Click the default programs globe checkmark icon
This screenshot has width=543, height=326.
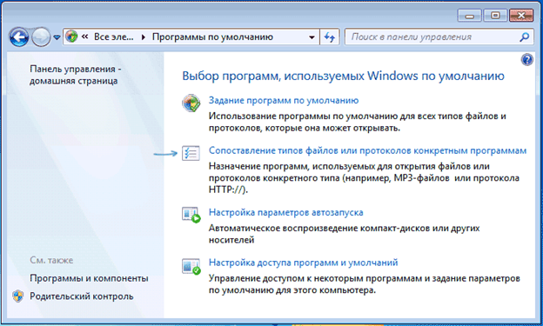191,103
